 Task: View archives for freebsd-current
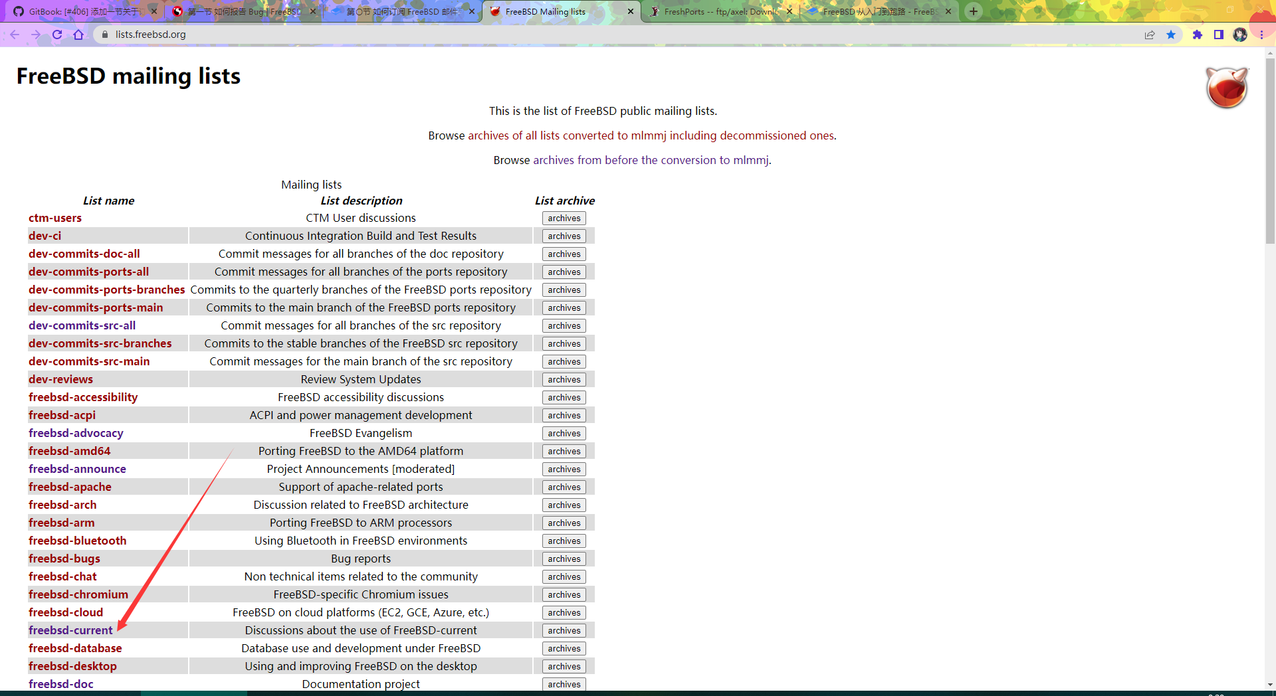tap(564, 630)
